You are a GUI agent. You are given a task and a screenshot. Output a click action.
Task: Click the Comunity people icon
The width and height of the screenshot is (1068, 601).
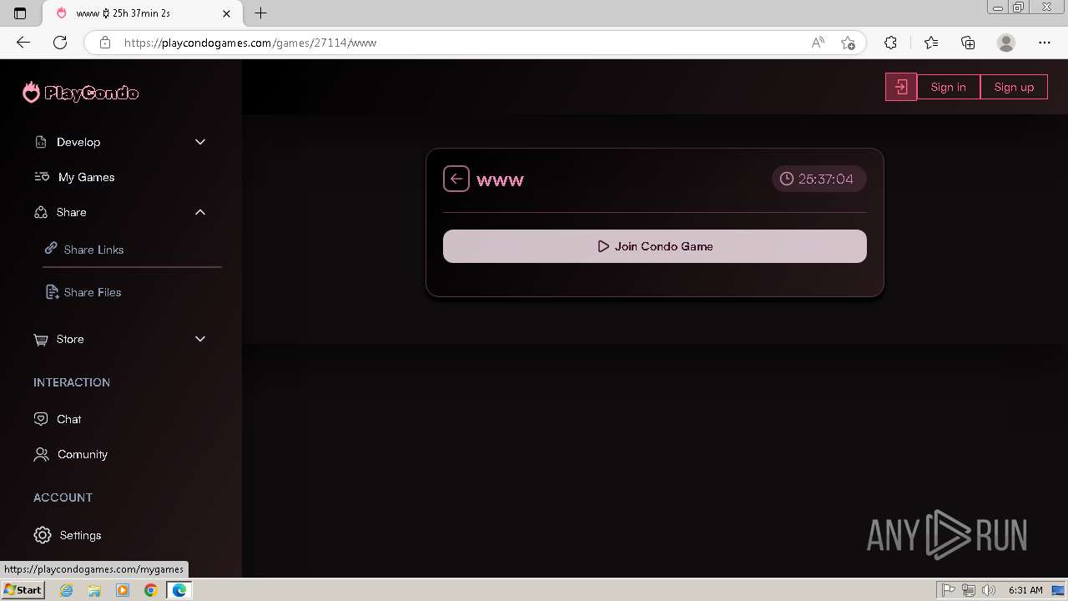(41, 454)
